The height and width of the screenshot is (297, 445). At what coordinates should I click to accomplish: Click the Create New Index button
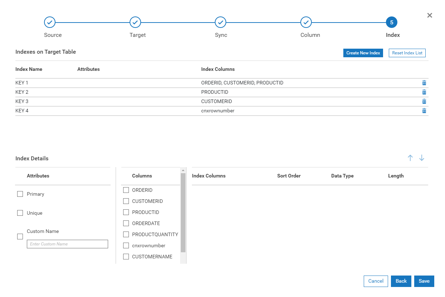(x=363, y=53)
